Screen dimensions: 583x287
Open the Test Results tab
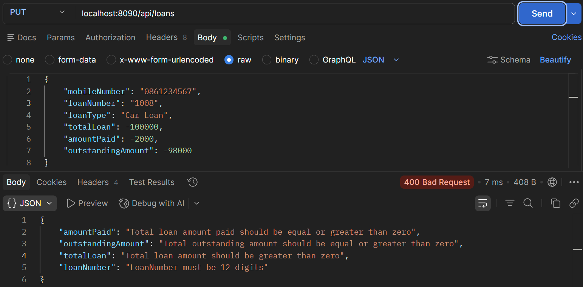pyautogui.click(x=152, y=182)
